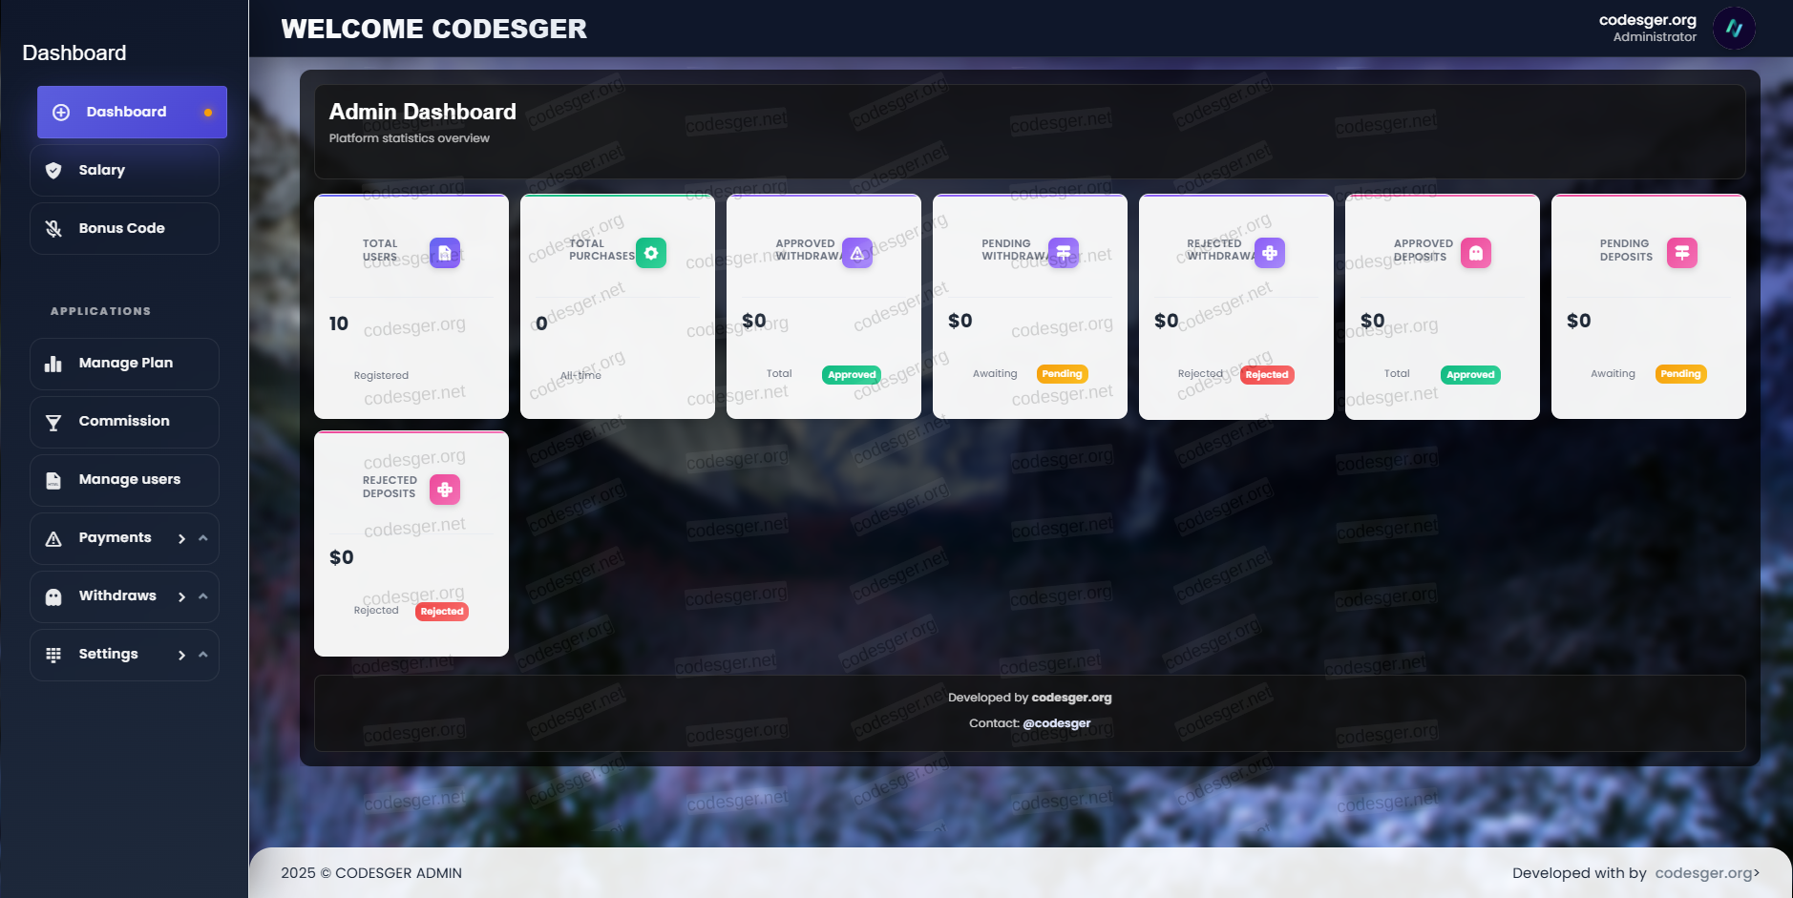Expand the Withdraws submenu arrow
The image size is (1793, 898).
point(181,597)
